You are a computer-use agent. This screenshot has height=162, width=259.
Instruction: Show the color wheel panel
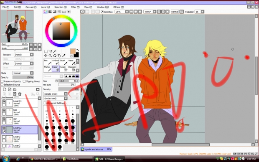pos(45,12)
